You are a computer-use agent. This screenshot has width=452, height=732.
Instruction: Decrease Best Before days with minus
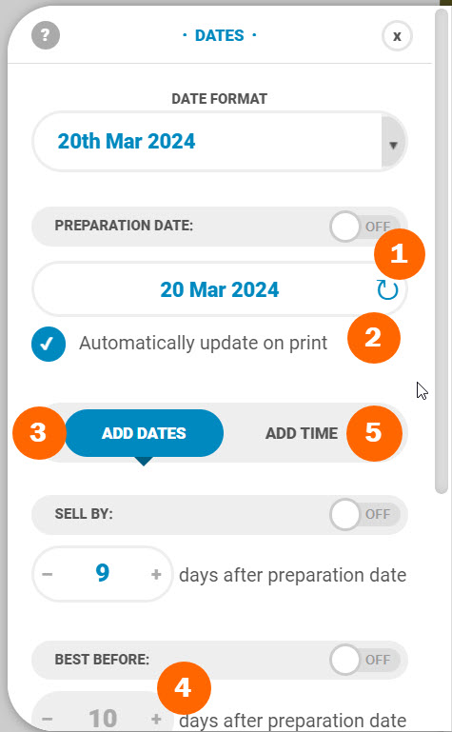pos(47,719)
